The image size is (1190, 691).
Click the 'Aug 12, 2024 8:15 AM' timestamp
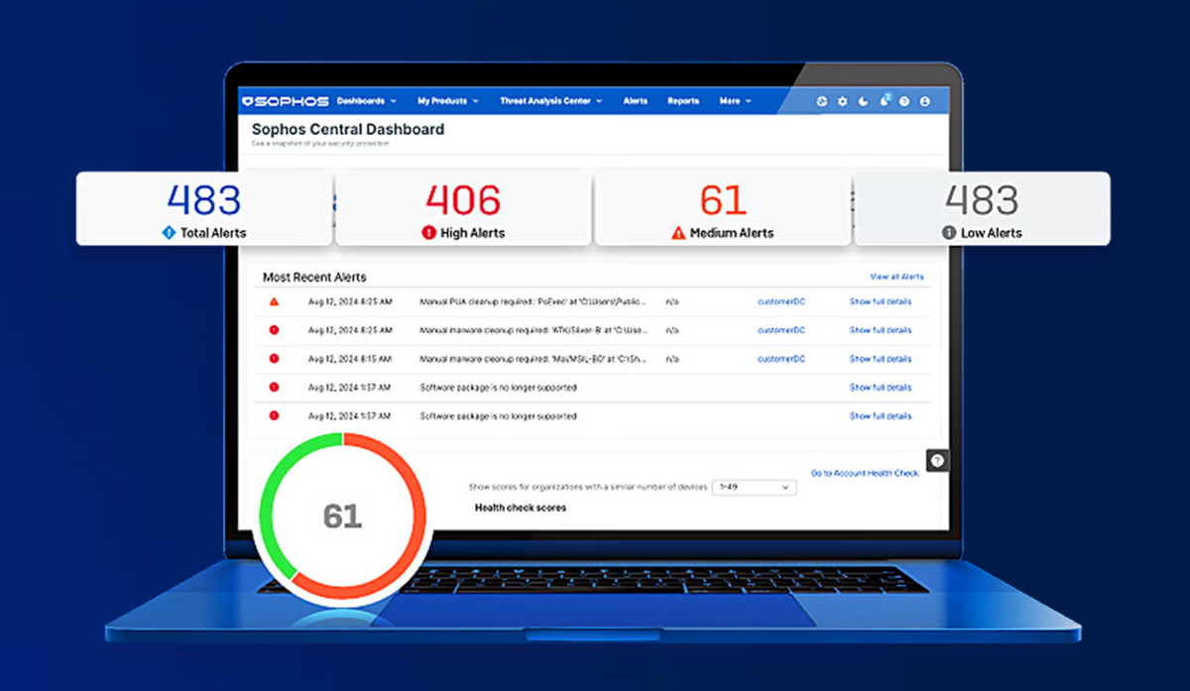(x=349, y=359)
